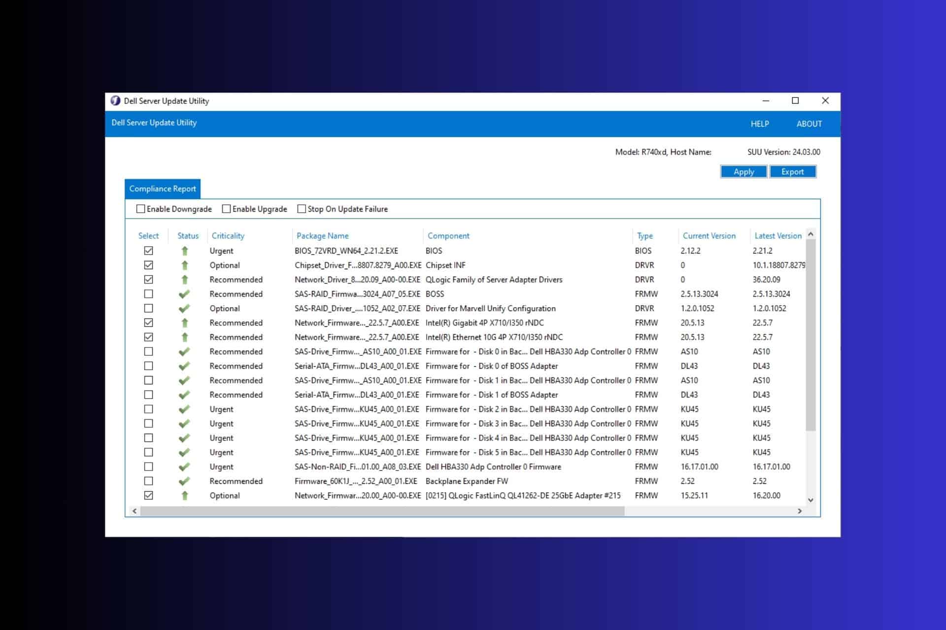946x630 pixels.
Task: Click upgrade arrow for Intel Ethernet 10G rNDC
Action: 185,337
